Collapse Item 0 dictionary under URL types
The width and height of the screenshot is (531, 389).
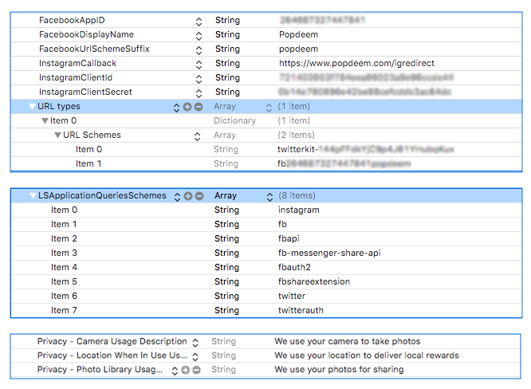point(45,121)
